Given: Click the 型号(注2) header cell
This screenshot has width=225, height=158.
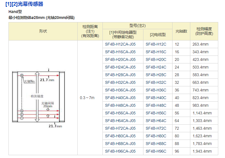Looking at the screenshot, I should pos(137,25).
